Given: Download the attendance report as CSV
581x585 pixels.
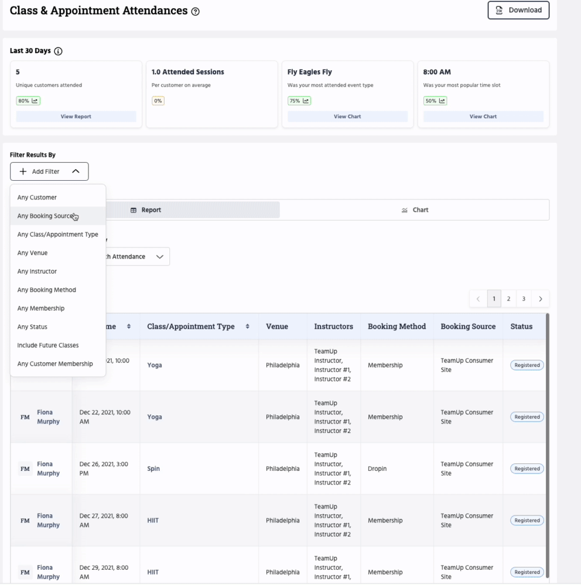Looking at the screenshot, I should [518, 10].
